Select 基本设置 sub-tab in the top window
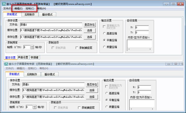 (10, 57)
